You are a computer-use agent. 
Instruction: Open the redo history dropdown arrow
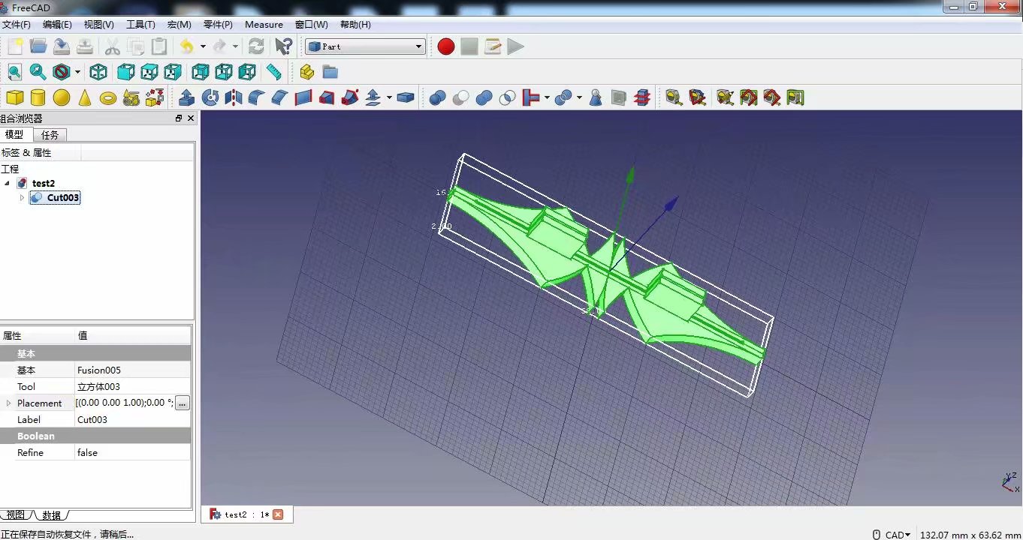[x=235, y=46]
